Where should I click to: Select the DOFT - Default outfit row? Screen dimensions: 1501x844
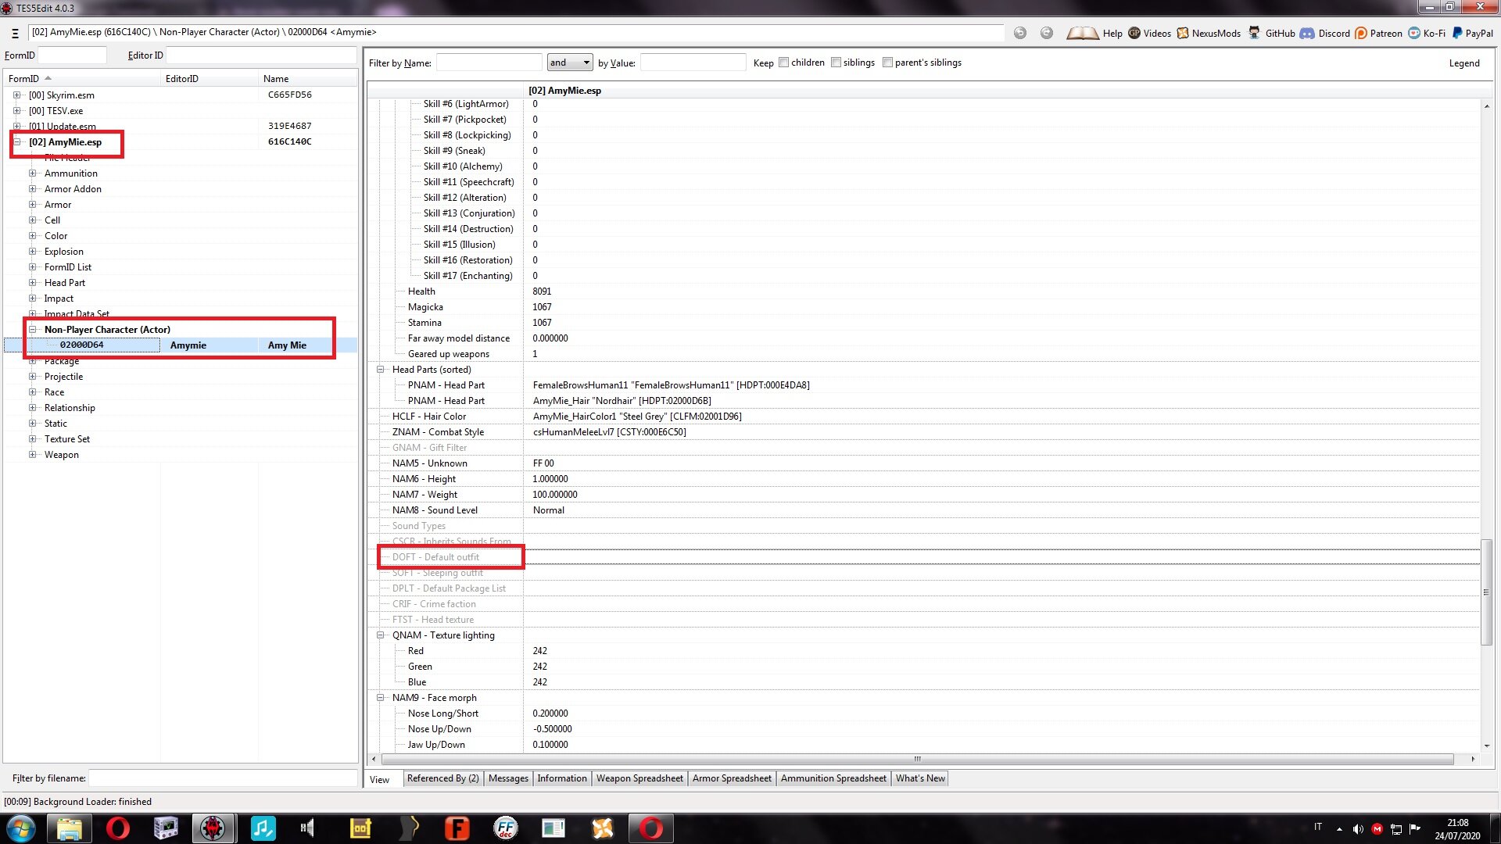tap(923, 557)
